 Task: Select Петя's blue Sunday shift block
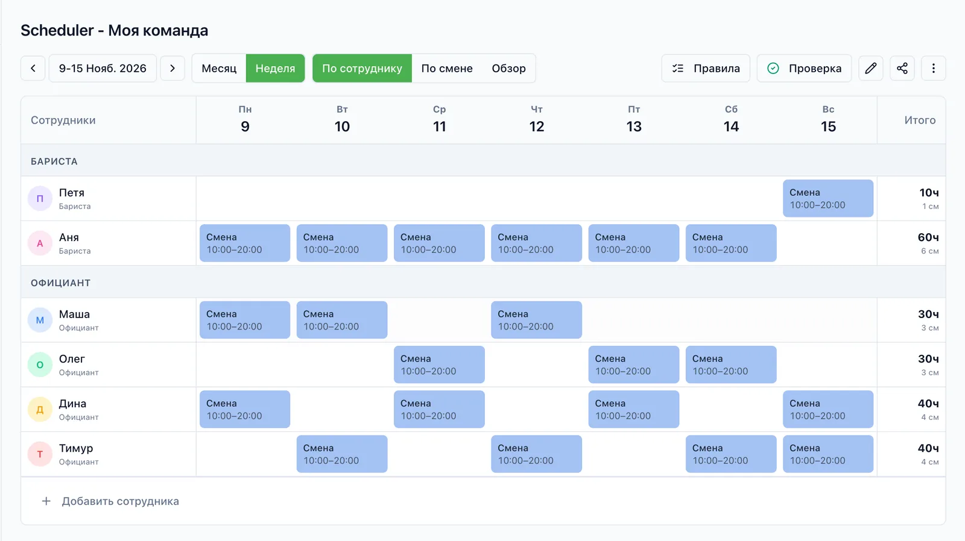click(x=828, y=198)
